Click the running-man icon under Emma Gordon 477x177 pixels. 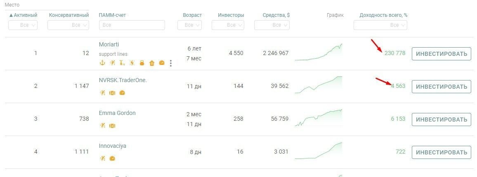point(102,126)
